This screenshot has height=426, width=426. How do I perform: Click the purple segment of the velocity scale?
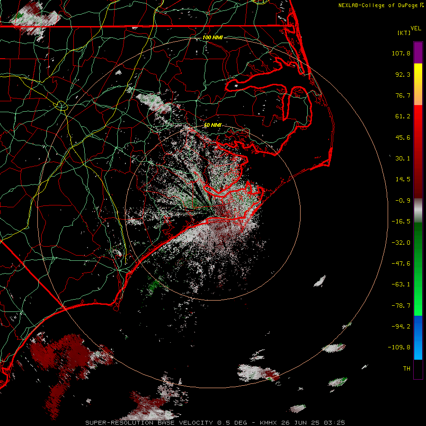coord(418,53)
